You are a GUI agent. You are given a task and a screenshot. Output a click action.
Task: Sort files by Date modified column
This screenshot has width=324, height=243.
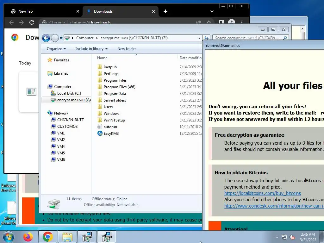tap(190, 58)
